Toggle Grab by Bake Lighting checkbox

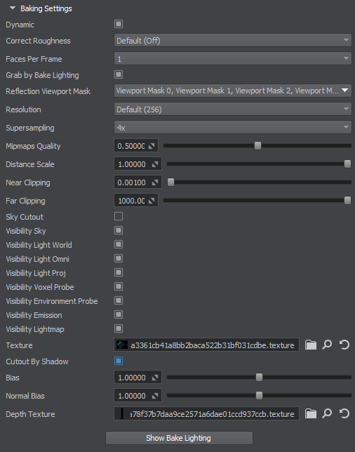[x=119, y=74]
